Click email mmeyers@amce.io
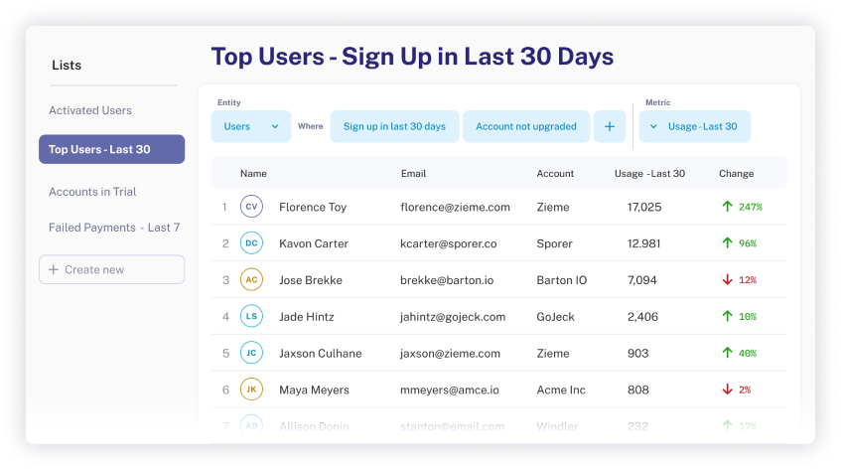Image resolution: width=841 pixels, height=470 pixels. click(450, 391)
